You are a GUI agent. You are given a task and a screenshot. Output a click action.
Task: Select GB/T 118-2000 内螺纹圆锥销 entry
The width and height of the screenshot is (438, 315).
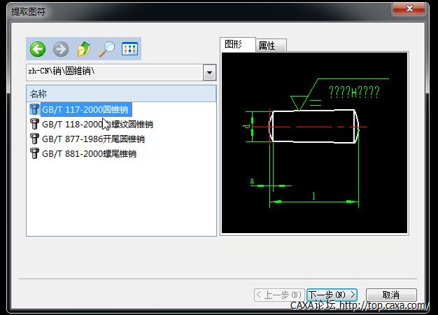point(97,124)
